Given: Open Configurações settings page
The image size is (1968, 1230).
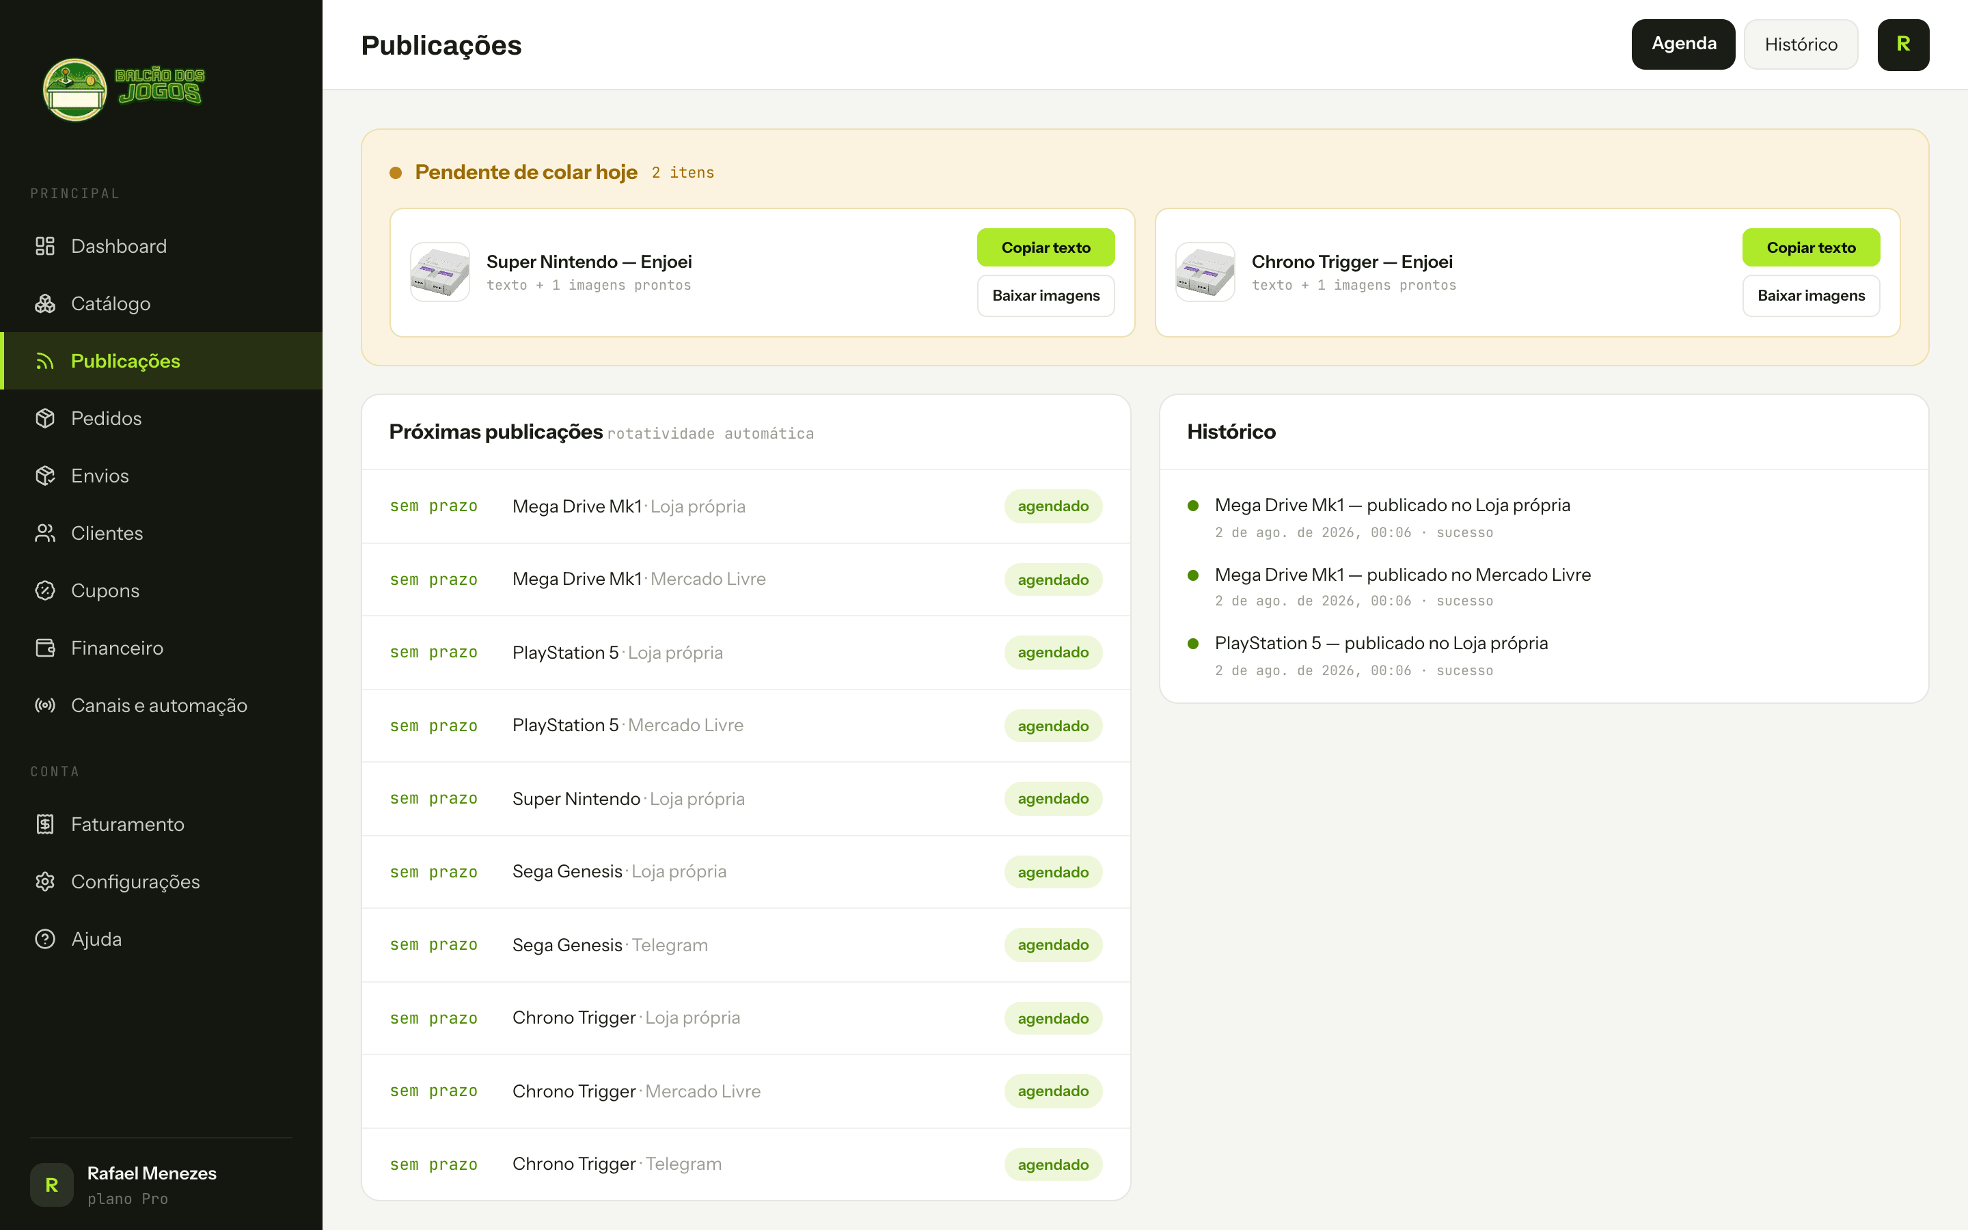Looking at the screenshot, I should (x=161, y=881).
